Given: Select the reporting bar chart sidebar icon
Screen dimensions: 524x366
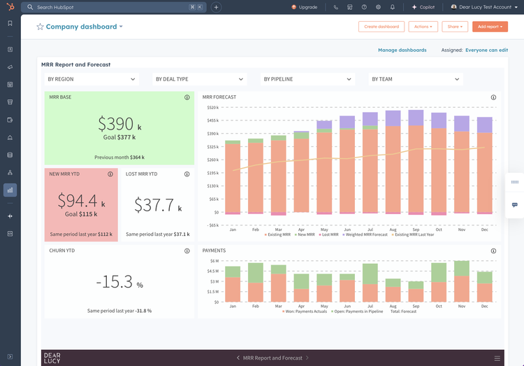Looking at the screenshot, I should click(10, 190).
